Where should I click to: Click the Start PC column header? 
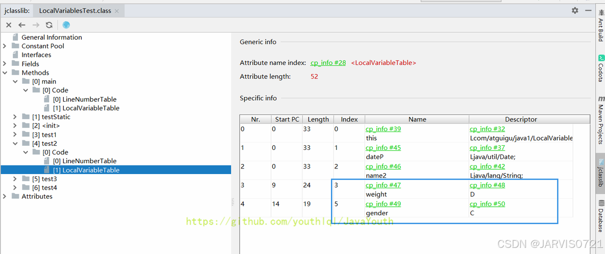[287, 119]
